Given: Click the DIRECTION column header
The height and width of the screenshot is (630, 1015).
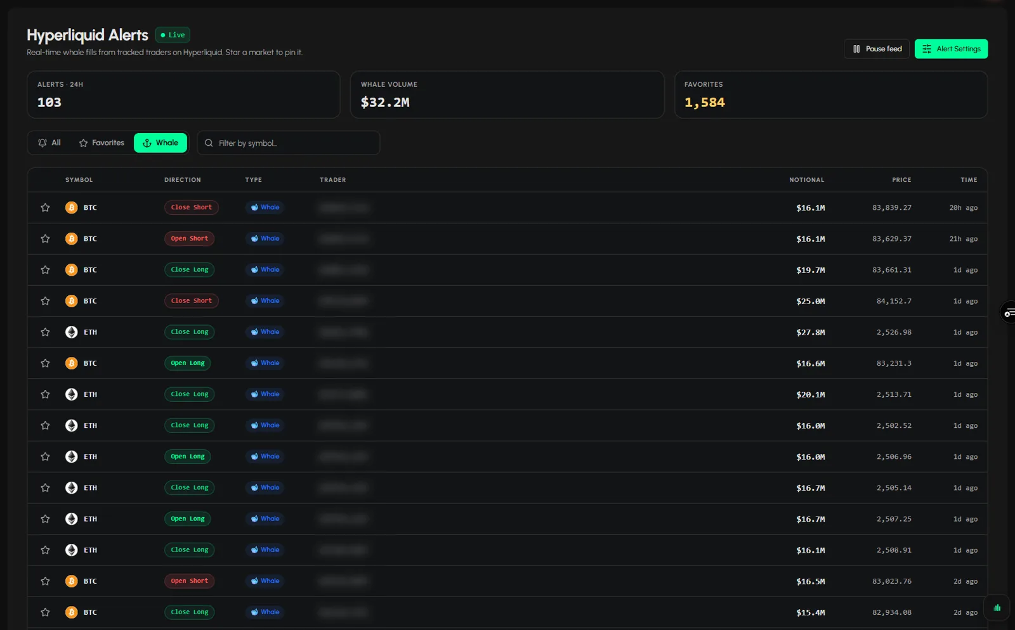Looking at the screenshot, I should (x=183, y=180).
